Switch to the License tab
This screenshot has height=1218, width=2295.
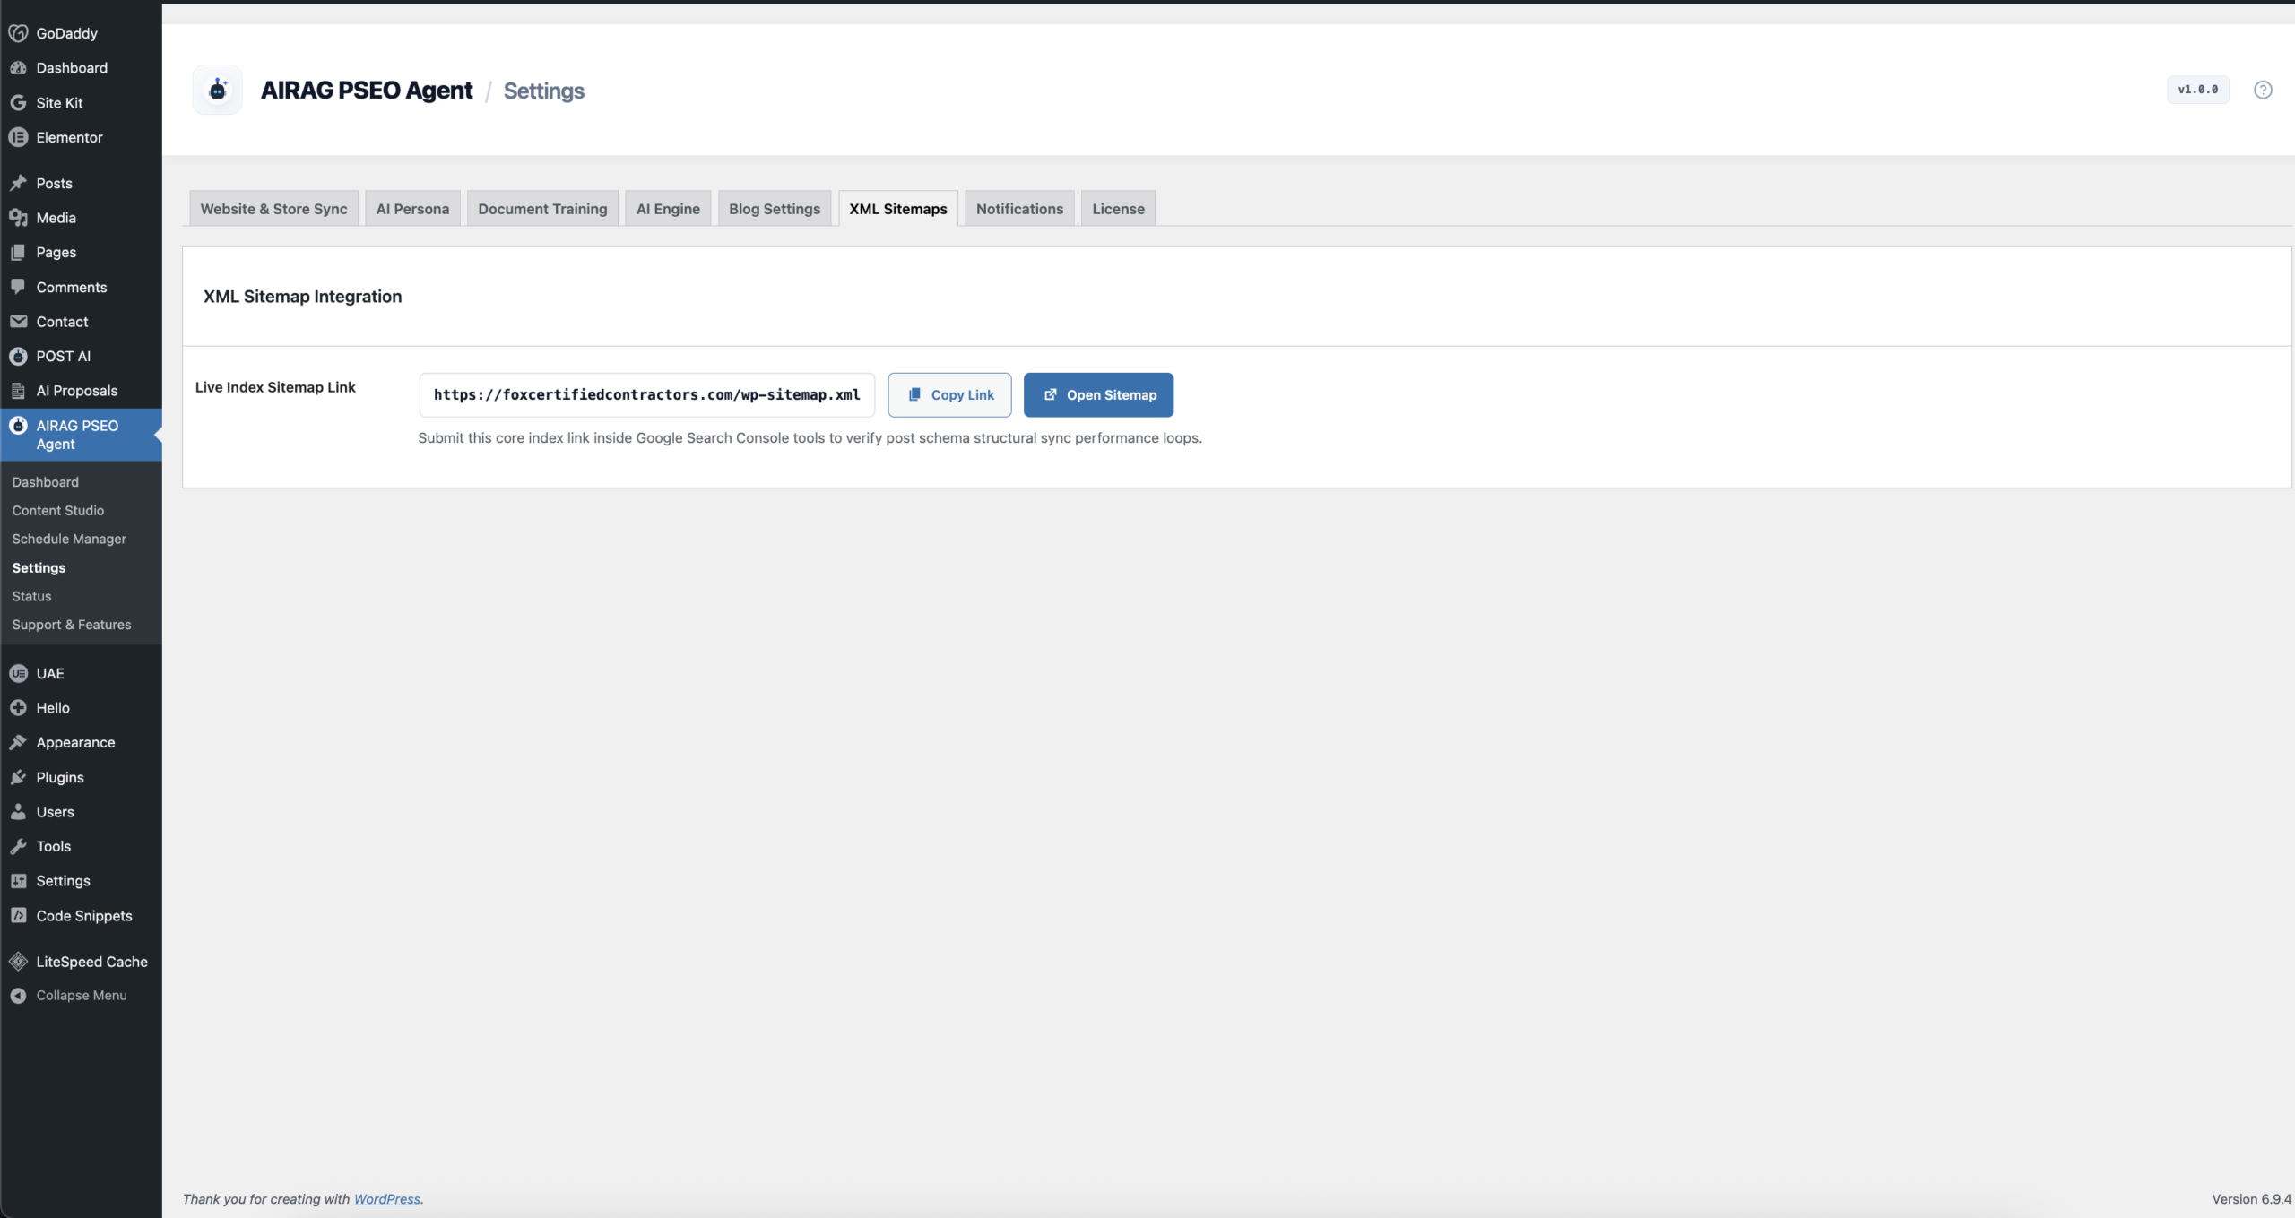[x=1118, y=209]
